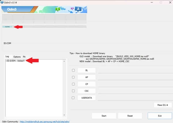Choose an AP firmware file button
Viewport: 173px width, 123px height.
[86, 77]
